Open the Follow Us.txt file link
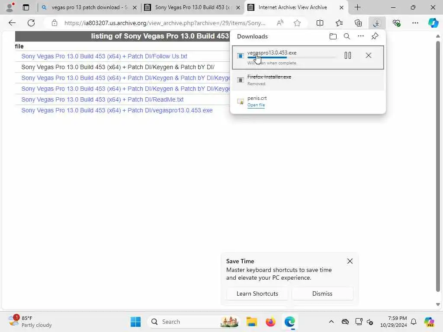443x332 pixels. point(104,56)
